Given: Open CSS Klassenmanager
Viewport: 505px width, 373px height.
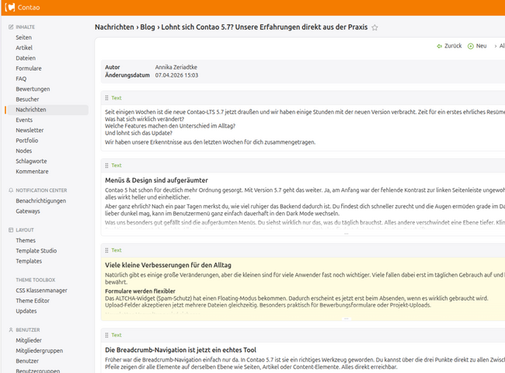Looking at the screenshot, I should click(x=41, y=290).
